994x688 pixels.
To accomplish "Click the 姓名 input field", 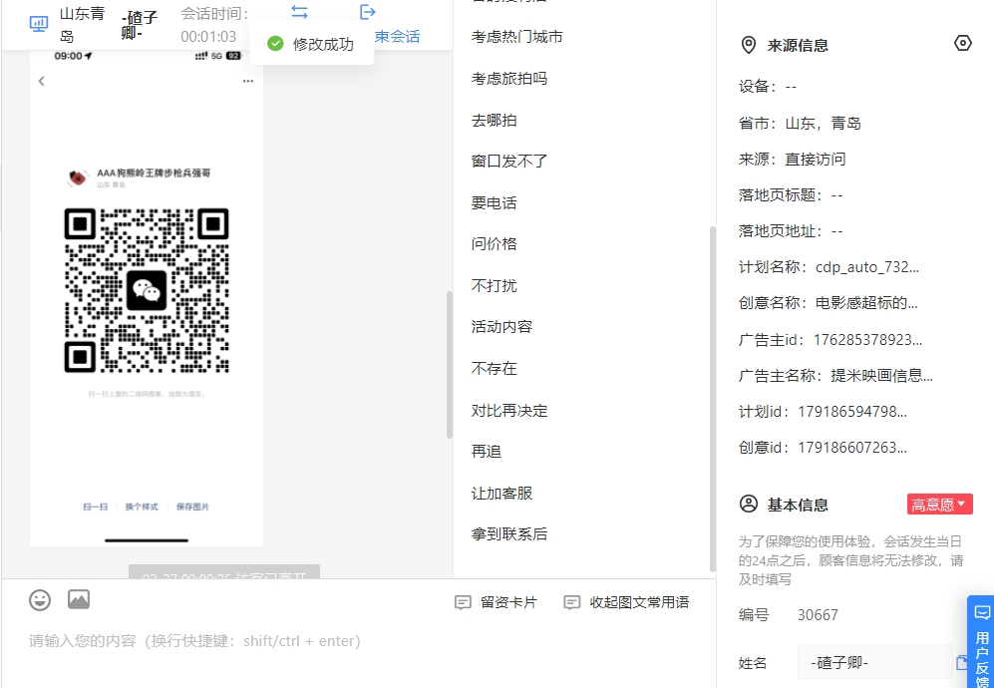I will 874,663.
